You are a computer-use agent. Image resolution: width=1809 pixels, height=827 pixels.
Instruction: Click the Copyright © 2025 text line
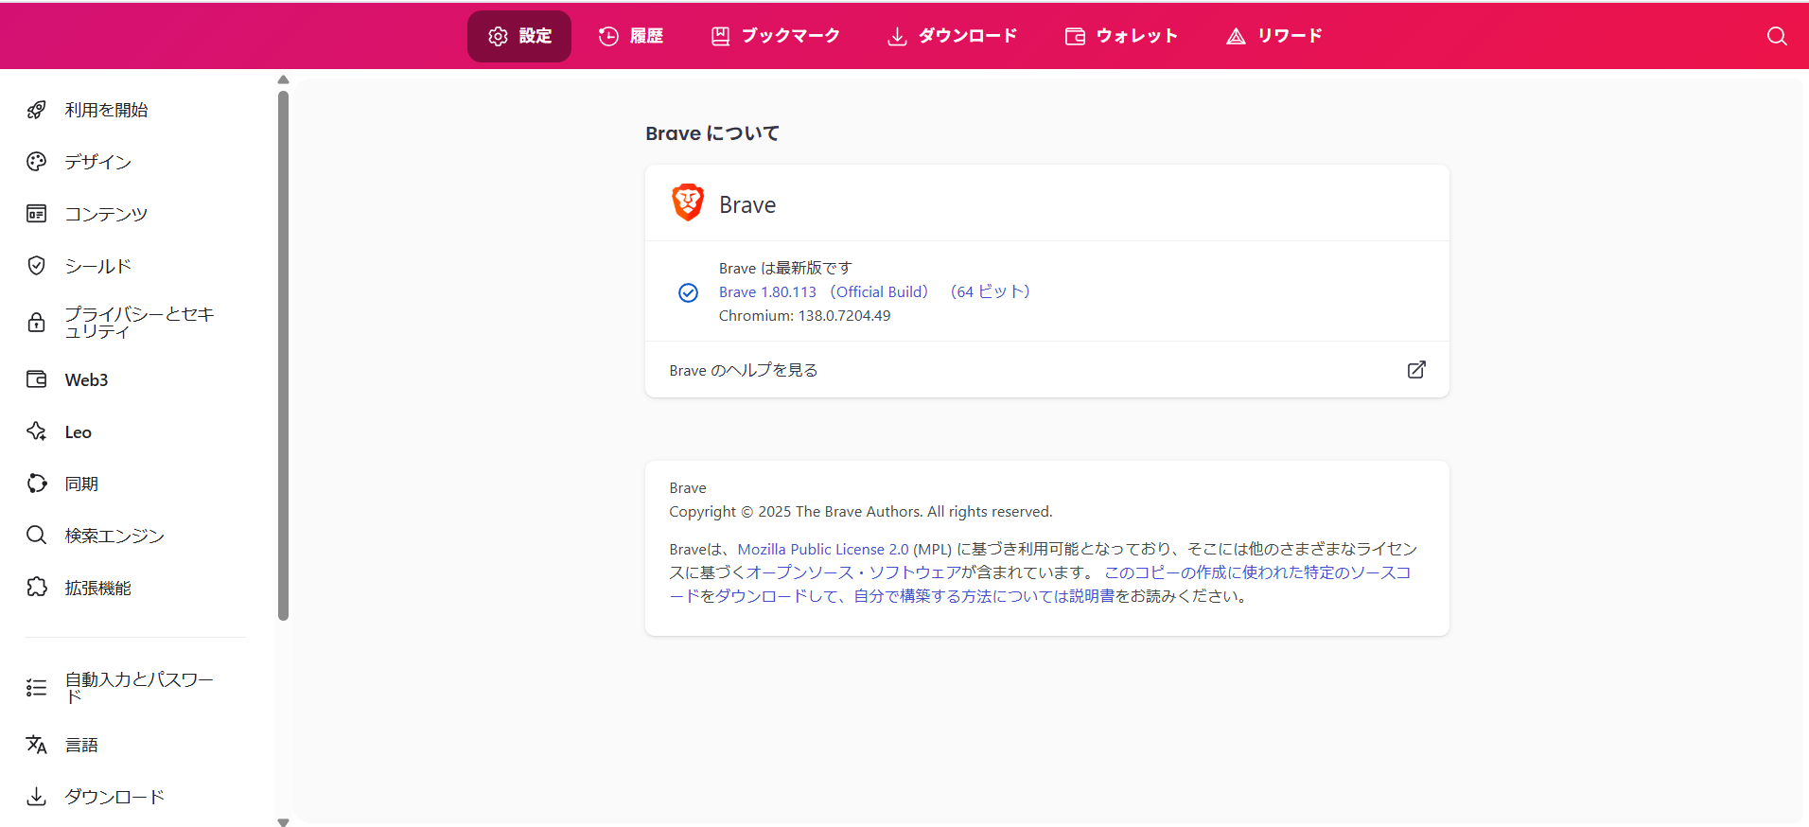[x=860, y=512]
